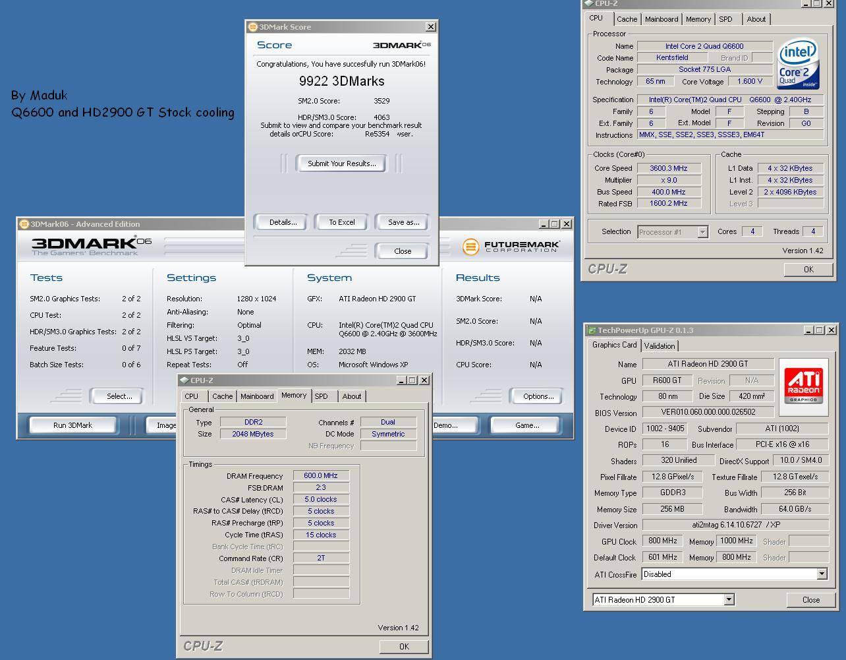Viewport: 846px width, 660px height.
Task: Open the ATI Radeon HD 2900 GT selector
Action: [729, 600]
